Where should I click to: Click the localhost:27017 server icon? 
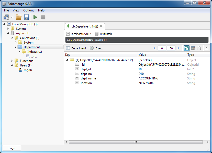(68, 34)
